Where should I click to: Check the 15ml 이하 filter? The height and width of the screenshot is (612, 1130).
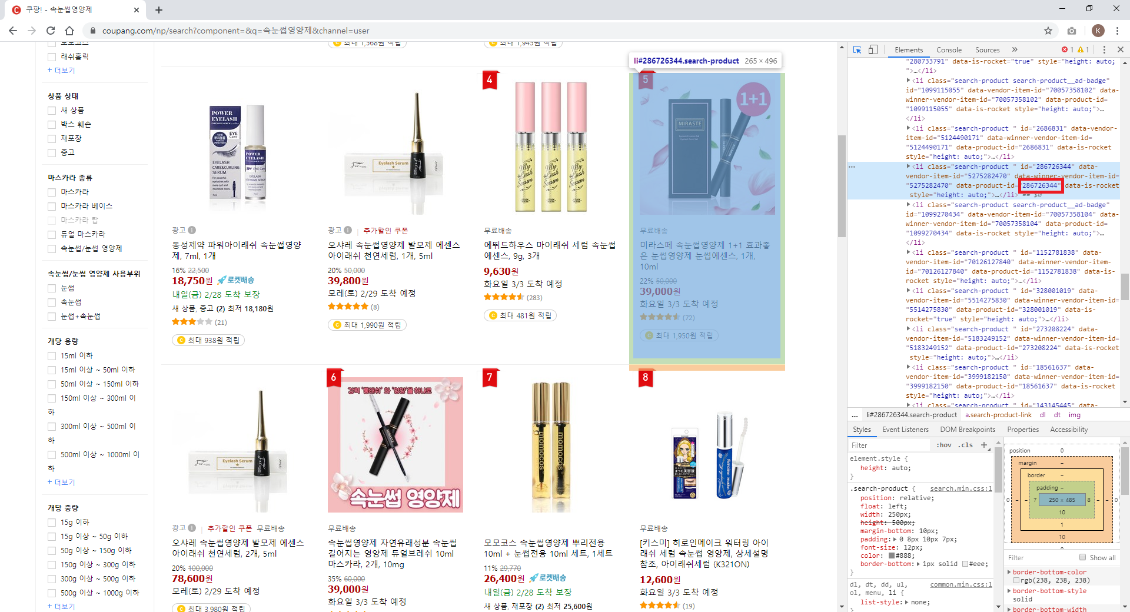point(52,356)
